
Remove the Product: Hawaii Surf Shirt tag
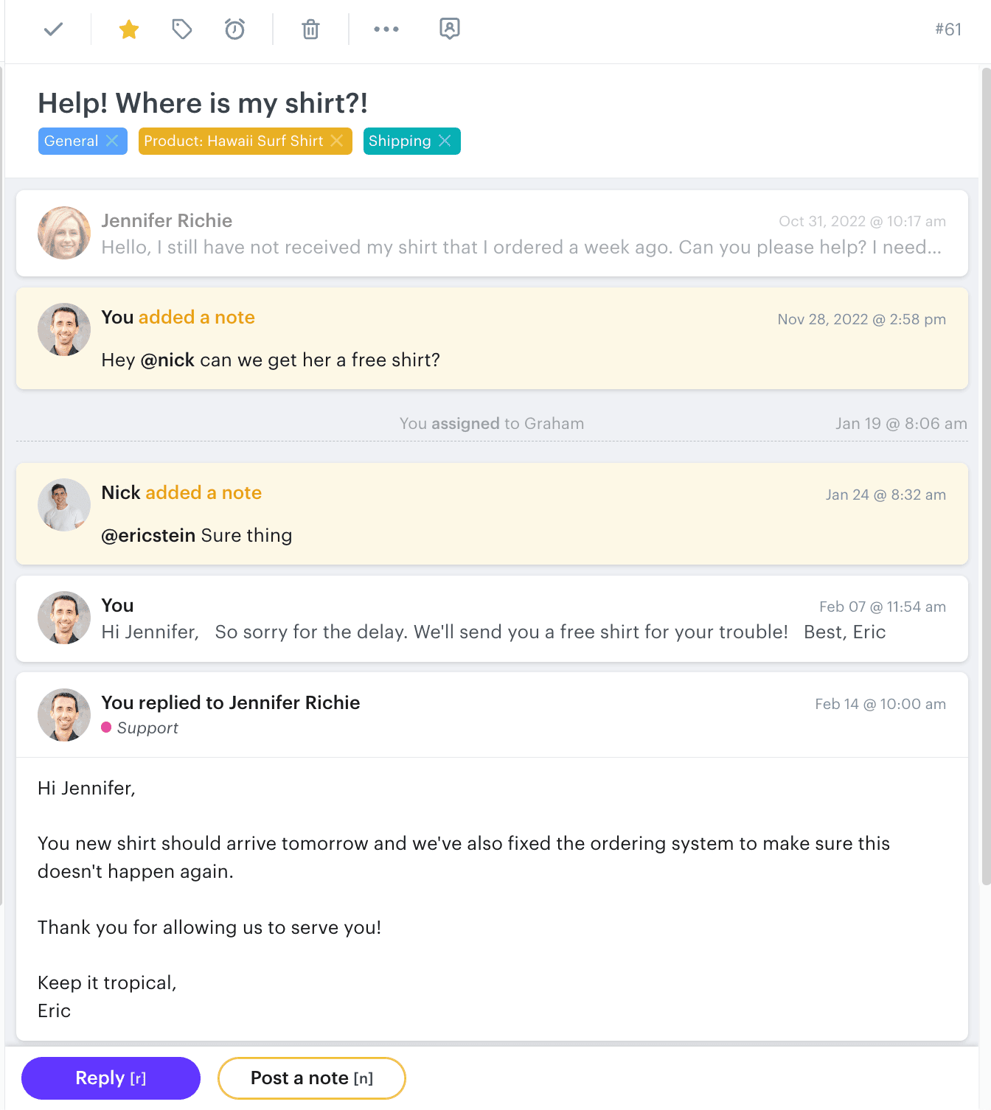click(x=338, y=141)
